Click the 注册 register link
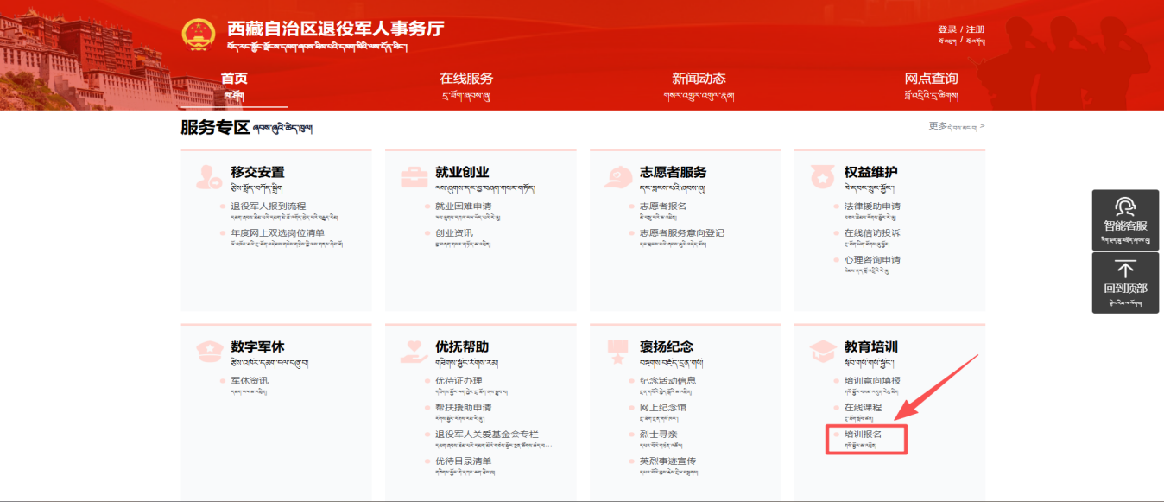This screenshot has width=1164, height=502. [976, 29]
